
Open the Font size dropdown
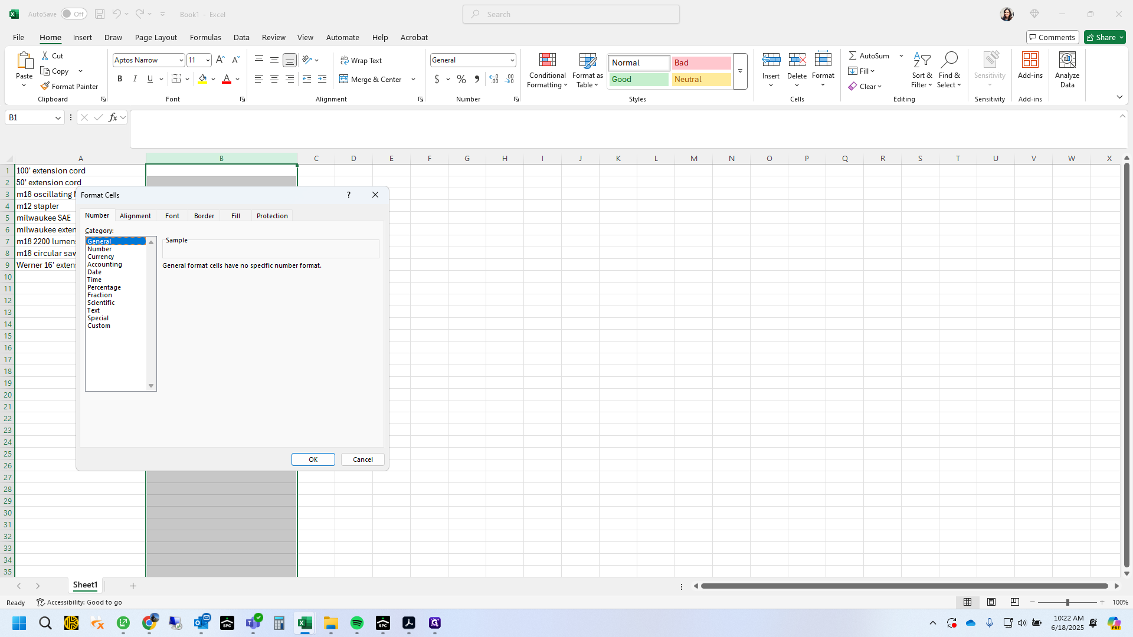(208, 60)
